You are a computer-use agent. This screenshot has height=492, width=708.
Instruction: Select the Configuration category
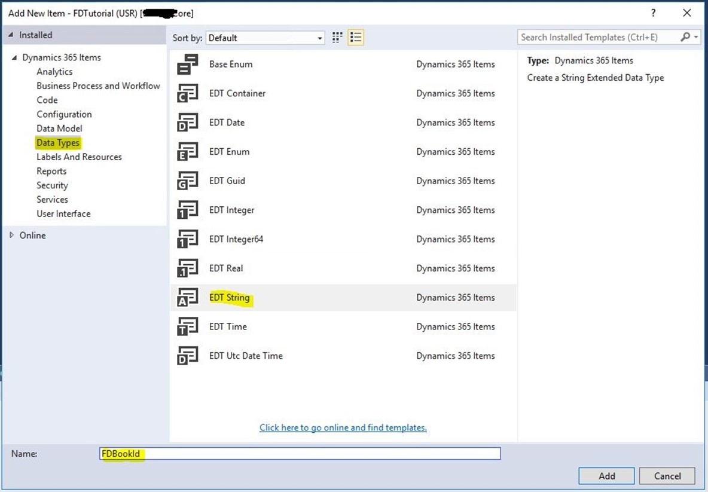[x=64, y=114]
